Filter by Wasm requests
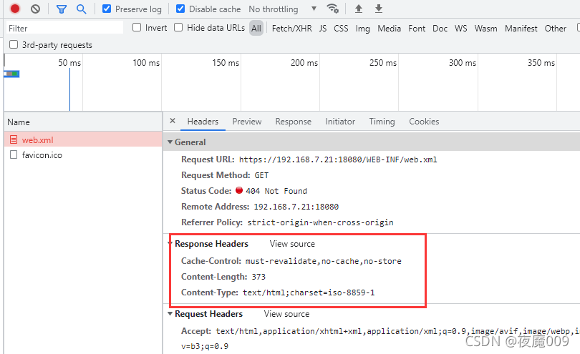580x354 pixels. pyautogui.click(x=485, y=29)
